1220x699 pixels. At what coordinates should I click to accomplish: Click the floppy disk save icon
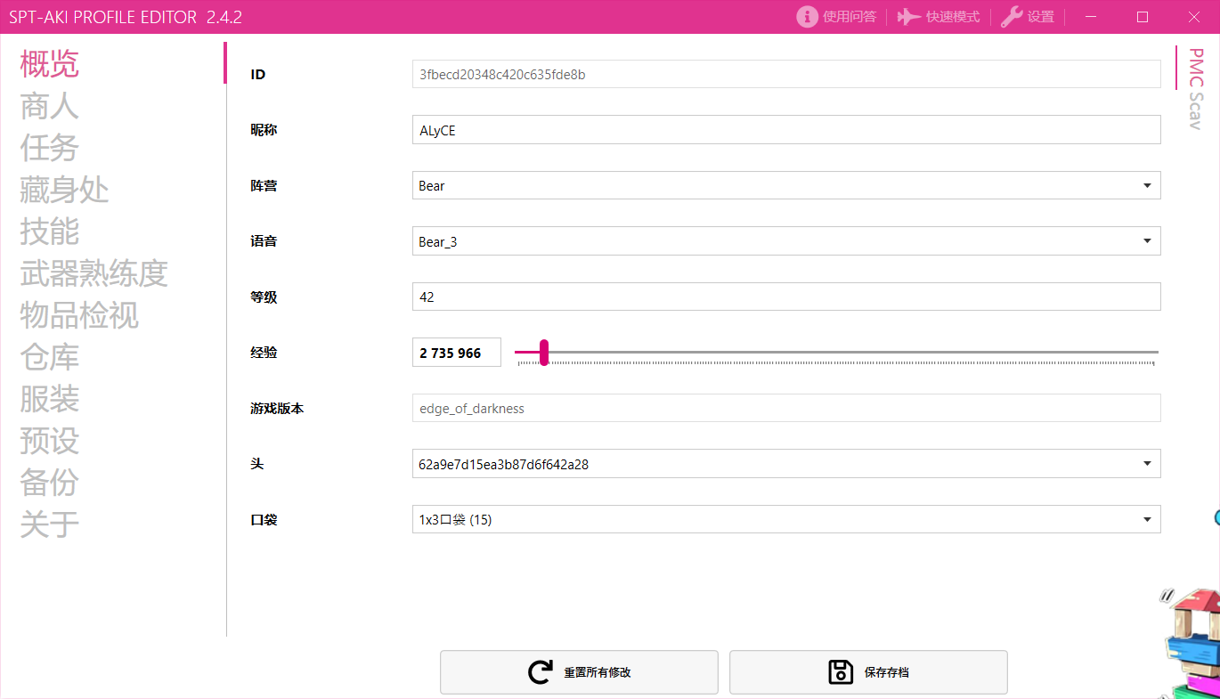(x=841, y=672)
